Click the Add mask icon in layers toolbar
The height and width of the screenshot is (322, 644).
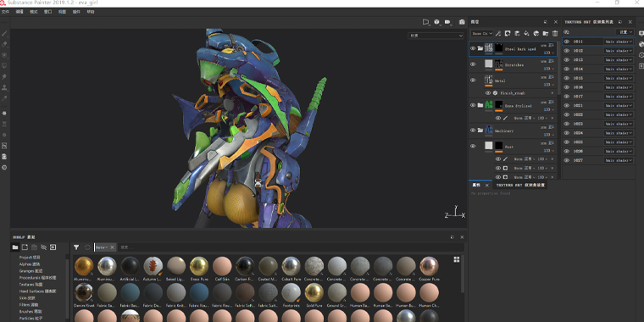click(x=508, y=33)
